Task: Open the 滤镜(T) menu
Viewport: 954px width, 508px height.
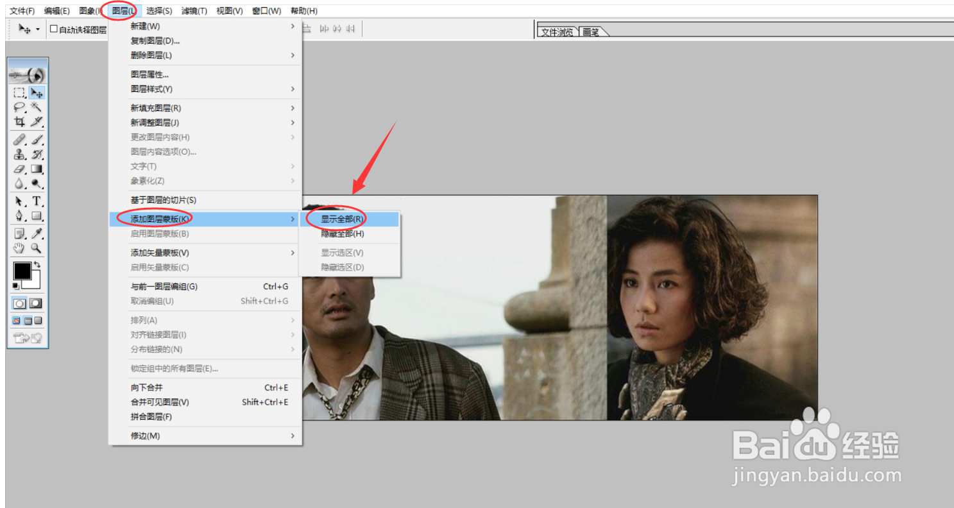Action: click(194, 11)
